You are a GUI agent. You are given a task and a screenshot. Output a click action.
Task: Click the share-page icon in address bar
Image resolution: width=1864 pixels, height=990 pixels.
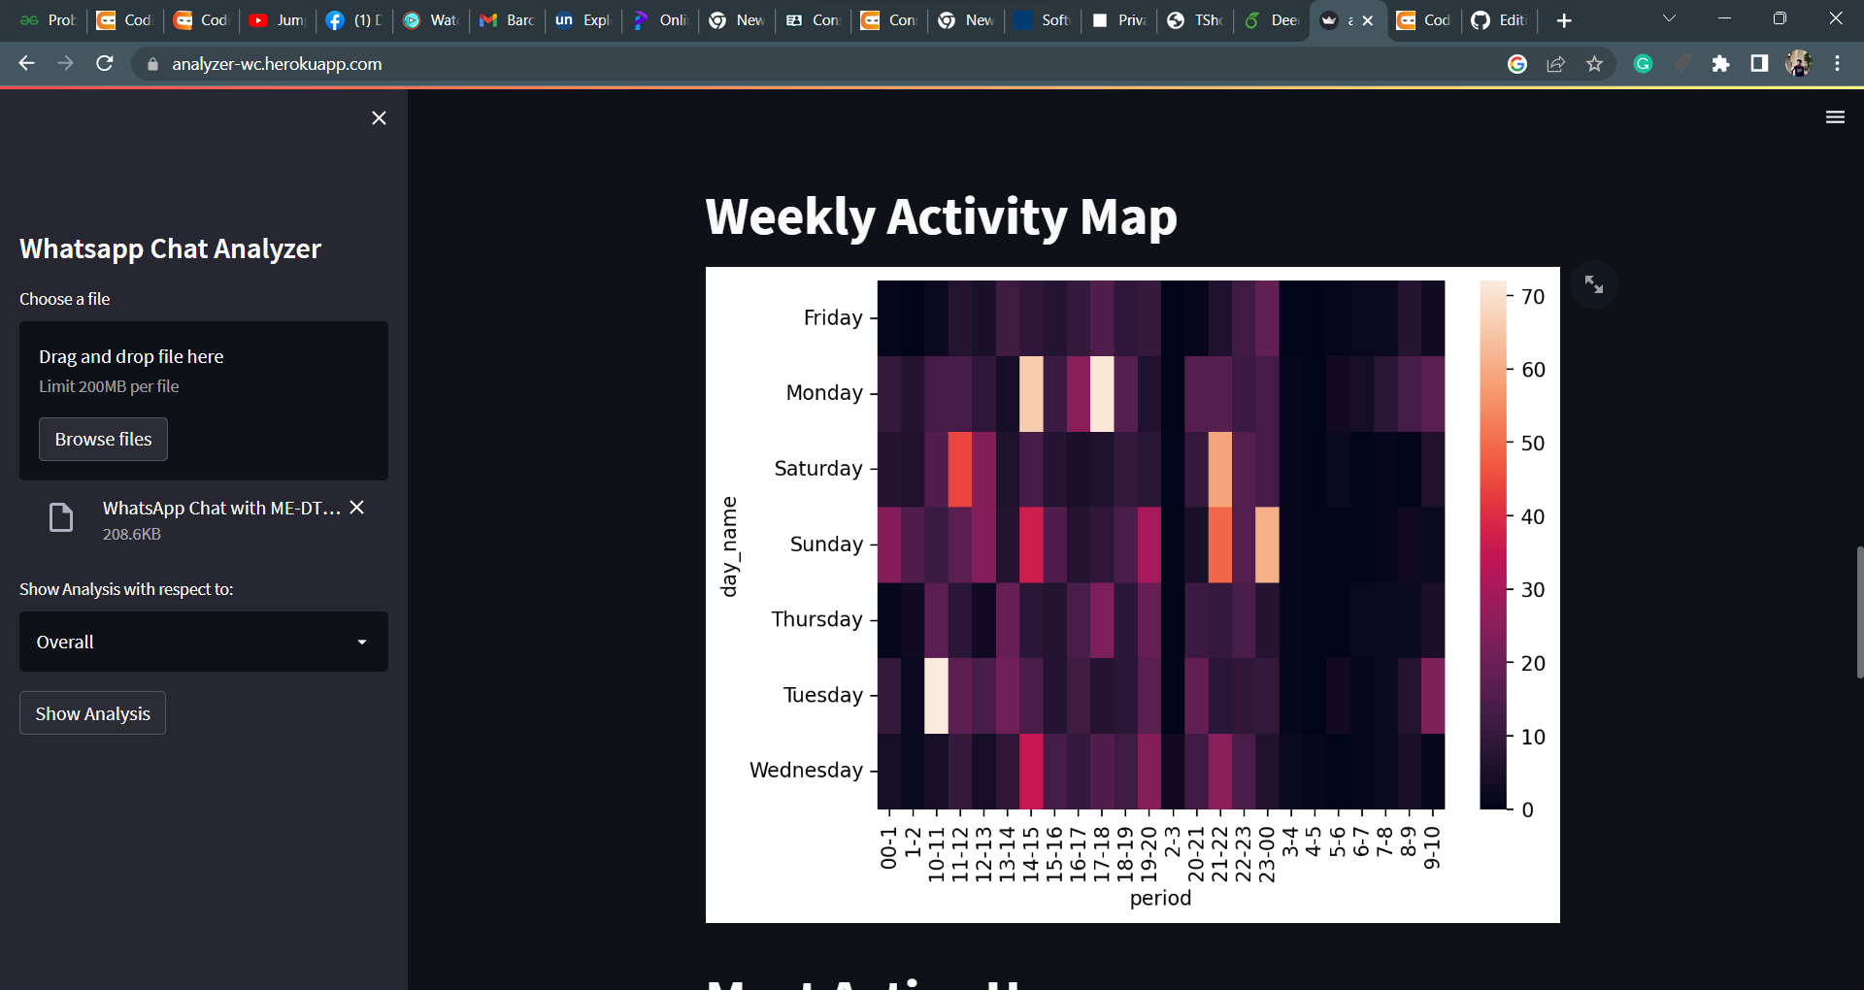(1556, 64)
